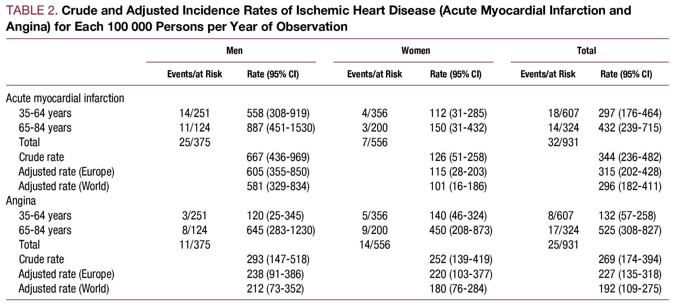Click the crude rate 667 (436-969)
This screenshot has width=674, height=307.
tap(278, 157)
